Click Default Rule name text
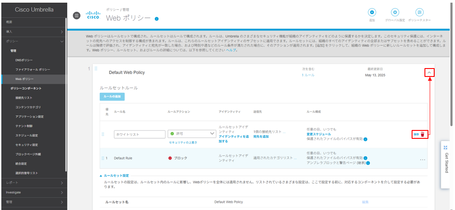Image resolution: width=455 pixels, height=210 pixels. tap(123, 158)
